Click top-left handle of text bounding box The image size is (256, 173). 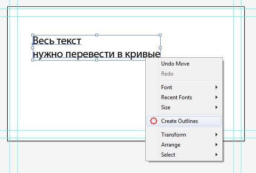tap(33, 35)
